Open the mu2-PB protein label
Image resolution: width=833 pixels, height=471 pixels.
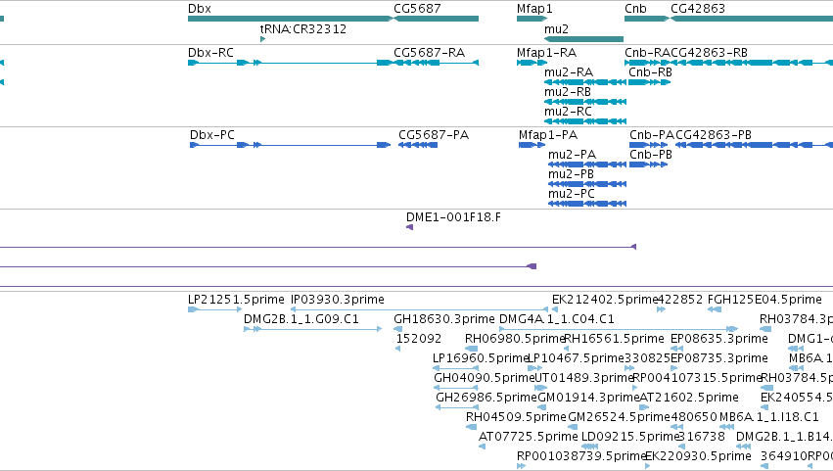pos(571,174)
